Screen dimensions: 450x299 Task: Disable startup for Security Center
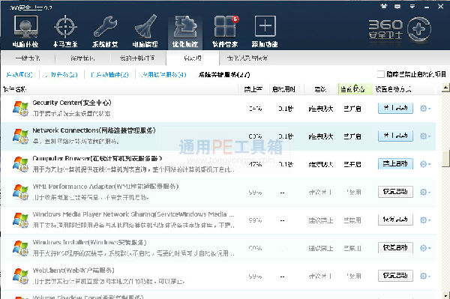[x=395, y=108]
